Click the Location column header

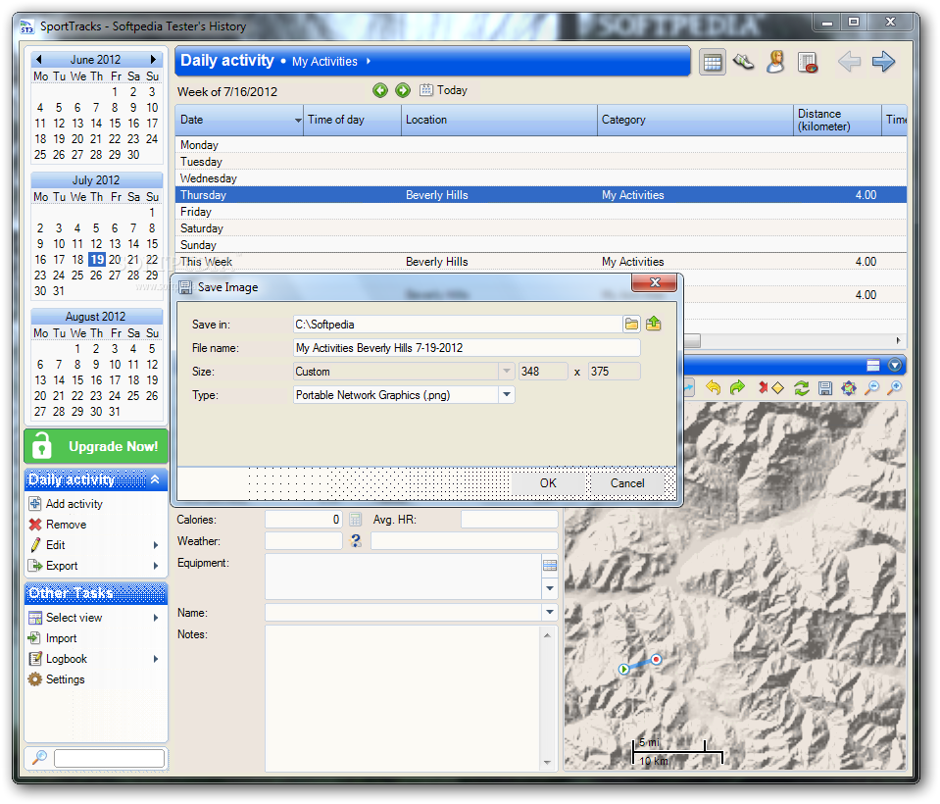point(499,120)
